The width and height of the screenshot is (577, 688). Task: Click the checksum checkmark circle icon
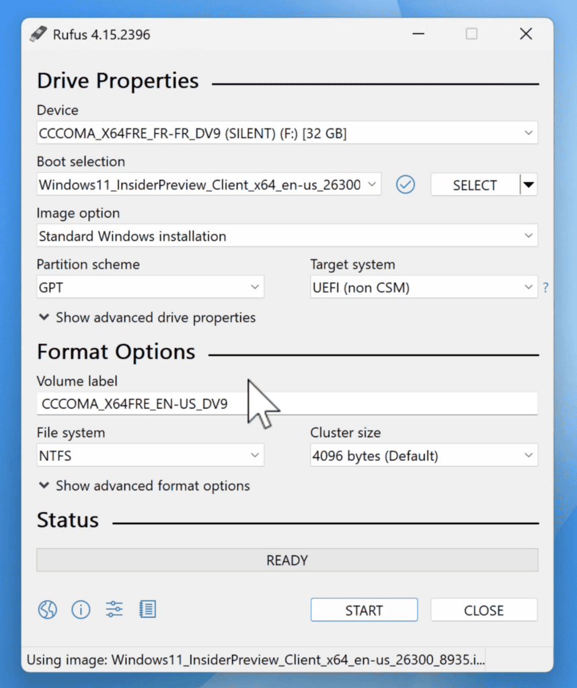tap(406, 185)
